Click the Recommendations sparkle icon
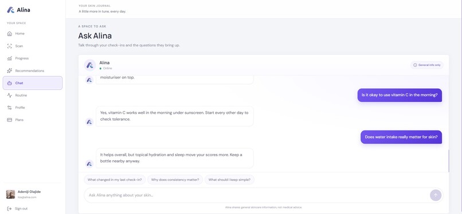 (9, 70)
